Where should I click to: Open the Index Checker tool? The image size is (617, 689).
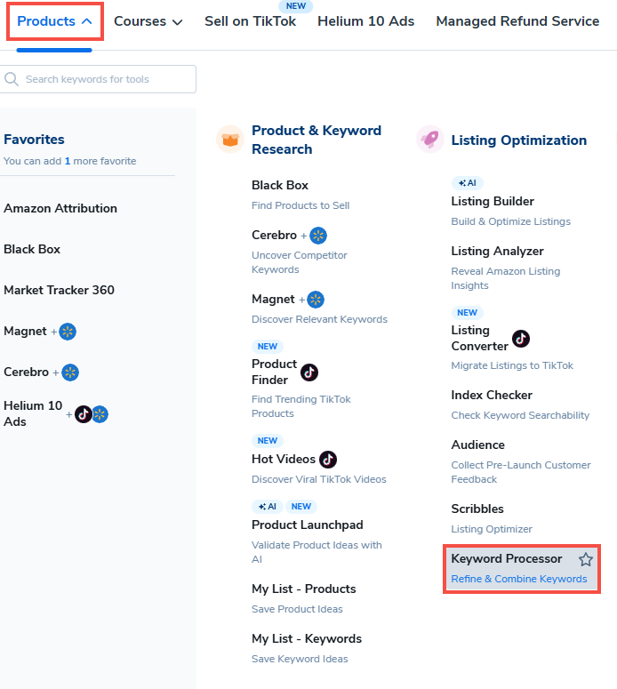pyautogui.click(x=492, y=395)
